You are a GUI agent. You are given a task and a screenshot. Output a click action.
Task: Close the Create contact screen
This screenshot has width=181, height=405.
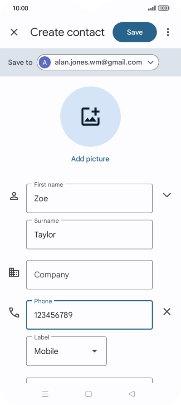[x=14, y=32]
